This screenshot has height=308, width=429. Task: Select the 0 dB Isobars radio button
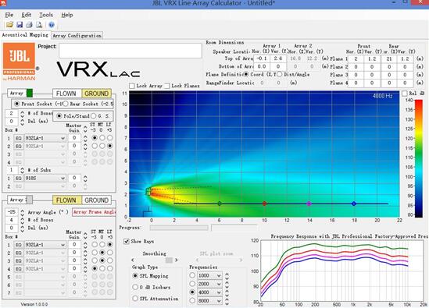tap(135, 287)
